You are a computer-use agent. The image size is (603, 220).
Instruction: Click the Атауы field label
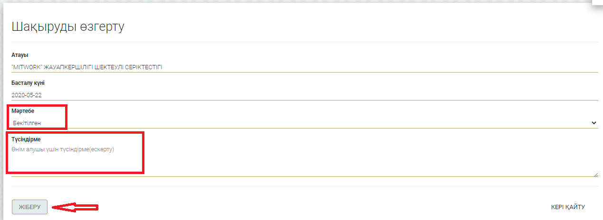pos(19,55)
